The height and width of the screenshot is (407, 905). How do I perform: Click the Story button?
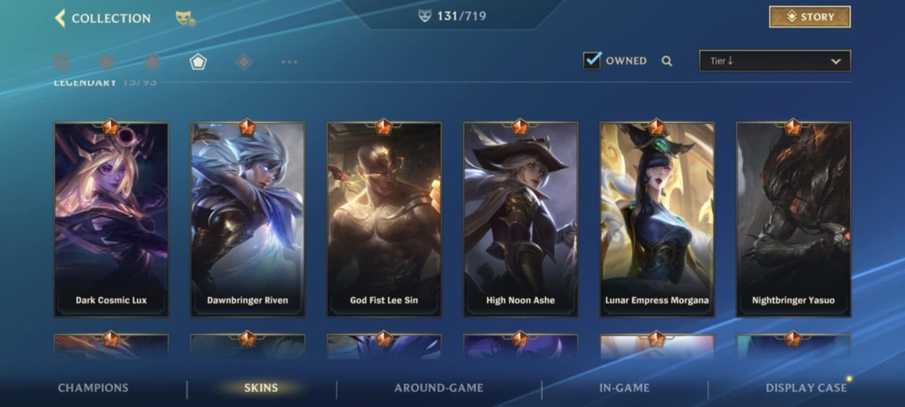point(810,17)
